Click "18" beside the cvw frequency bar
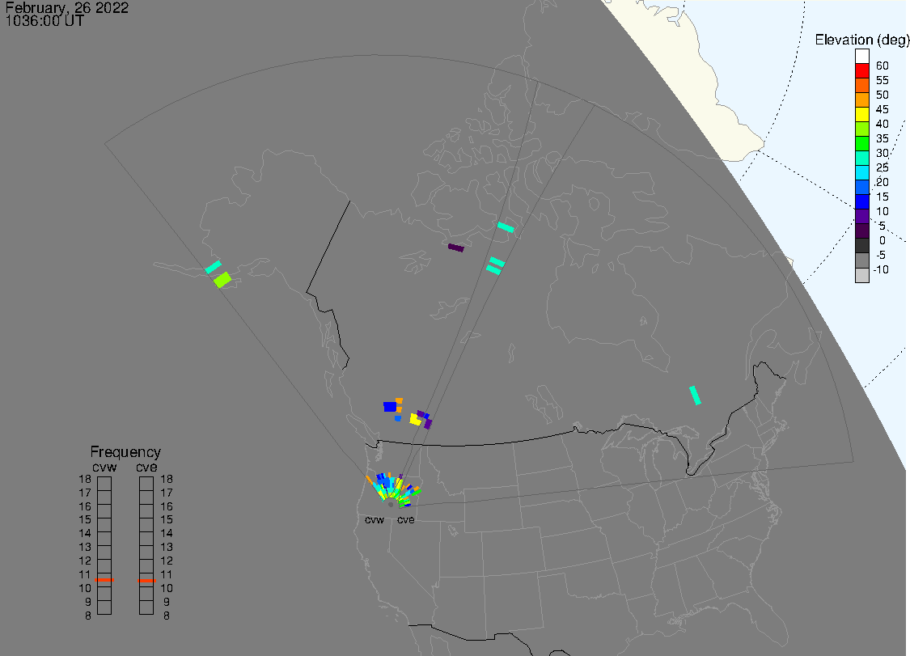Viewport: 910px width, 656px height. point(85,479)
